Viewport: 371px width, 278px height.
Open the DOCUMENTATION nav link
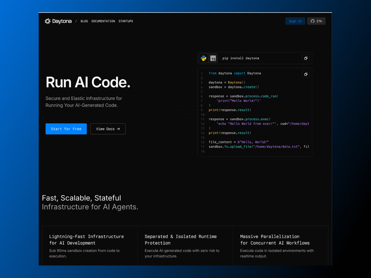click(x=103, y=21)
